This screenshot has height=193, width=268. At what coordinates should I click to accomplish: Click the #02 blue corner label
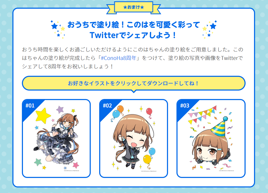tap(107, 106)
